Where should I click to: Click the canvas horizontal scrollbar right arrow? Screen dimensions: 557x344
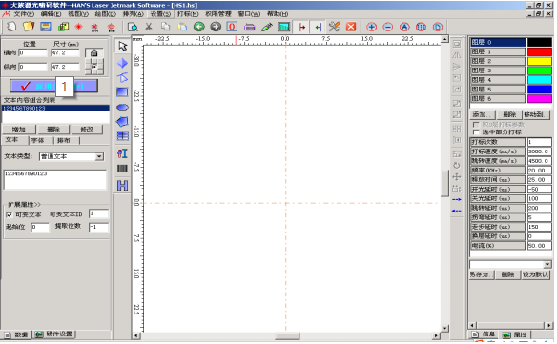(436, 335)
